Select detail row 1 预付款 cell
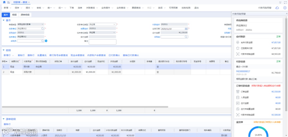Viewport: 288px width, 137px height. [29, 67]
